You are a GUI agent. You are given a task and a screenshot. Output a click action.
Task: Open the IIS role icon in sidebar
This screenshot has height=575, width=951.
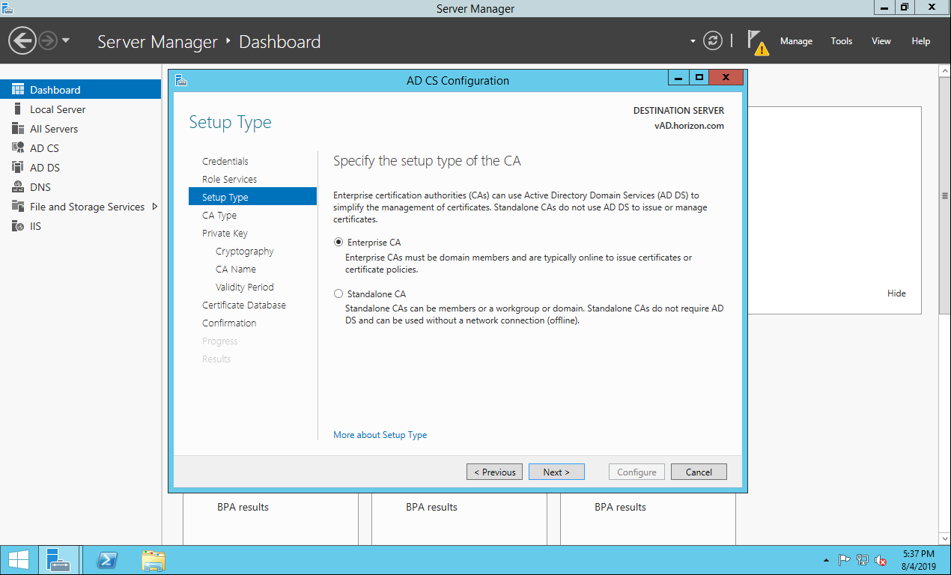17,226
